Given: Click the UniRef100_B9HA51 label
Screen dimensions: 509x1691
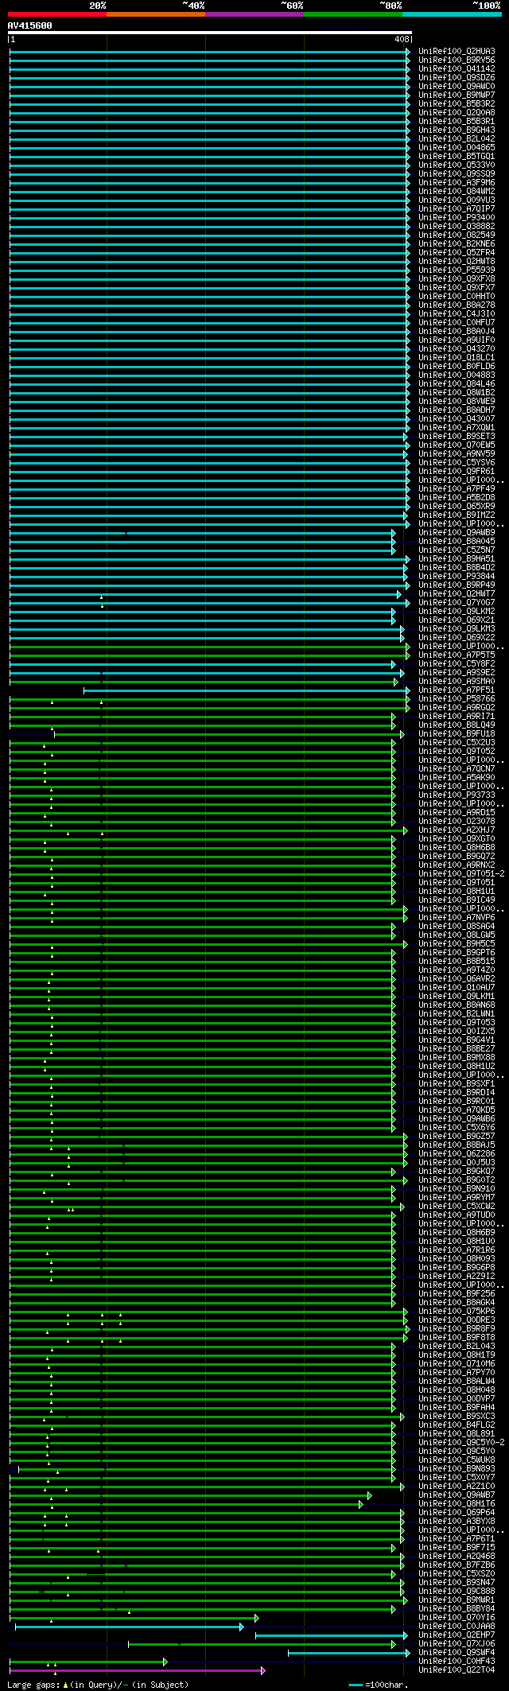Looking at the screenshot, I should (x=457, y=559).
